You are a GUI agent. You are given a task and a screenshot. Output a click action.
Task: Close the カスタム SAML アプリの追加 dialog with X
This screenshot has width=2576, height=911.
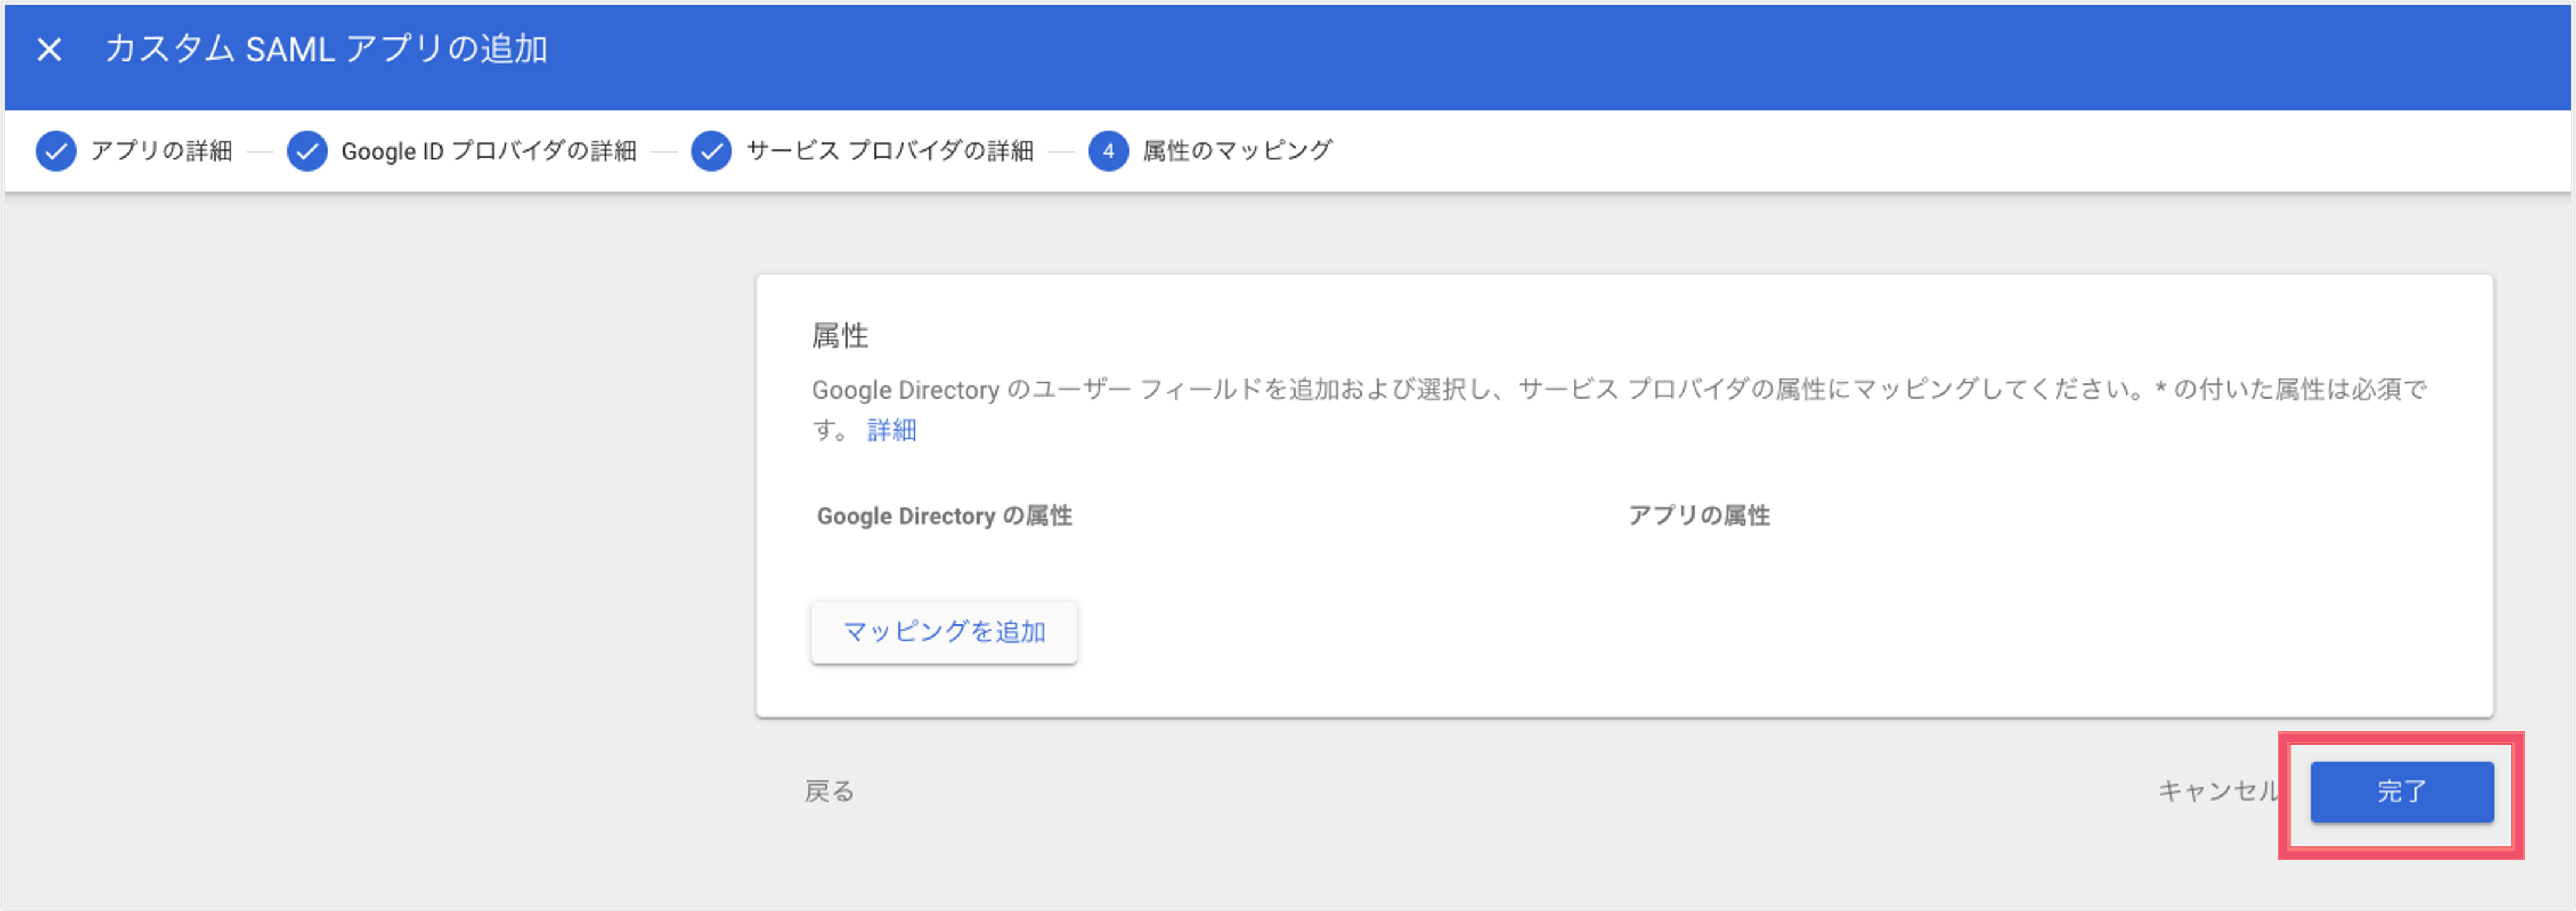coord(49,49)
